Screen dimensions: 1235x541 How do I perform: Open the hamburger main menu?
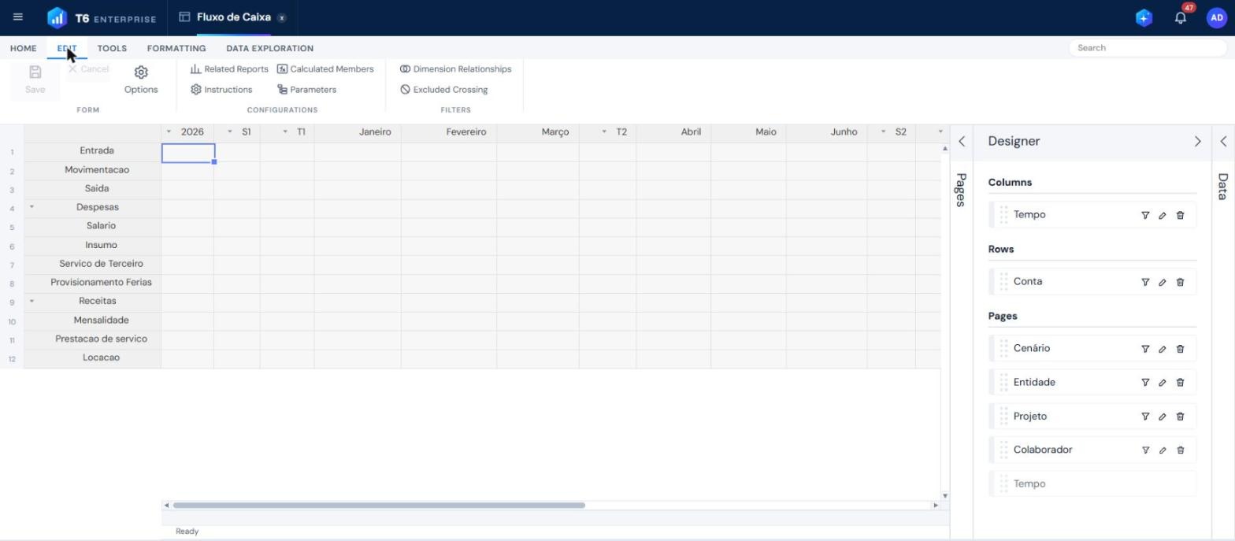[18, 17]
